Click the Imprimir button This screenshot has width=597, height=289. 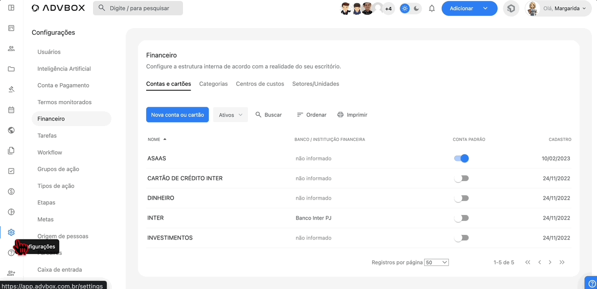[x=352, y=115]
